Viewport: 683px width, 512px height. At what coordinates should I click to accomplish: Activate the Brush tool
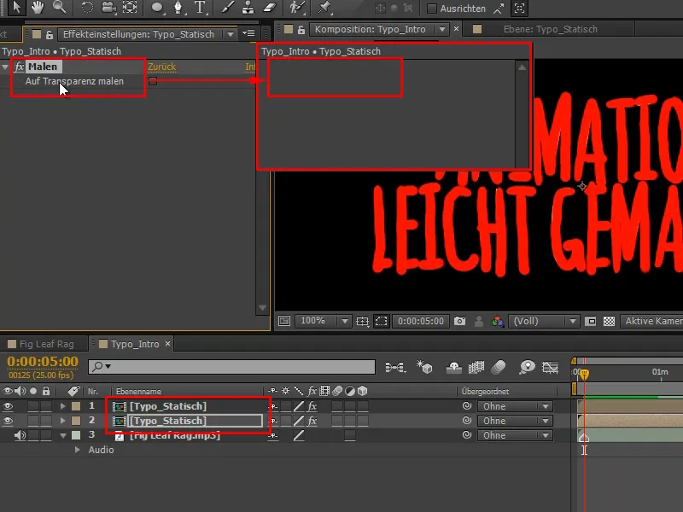click(x=226, y=9)
